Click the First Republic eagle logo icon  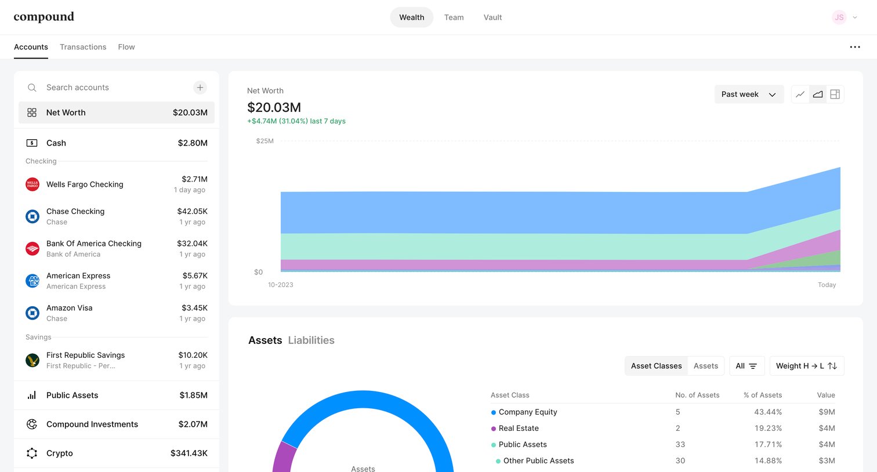point(32,360)
